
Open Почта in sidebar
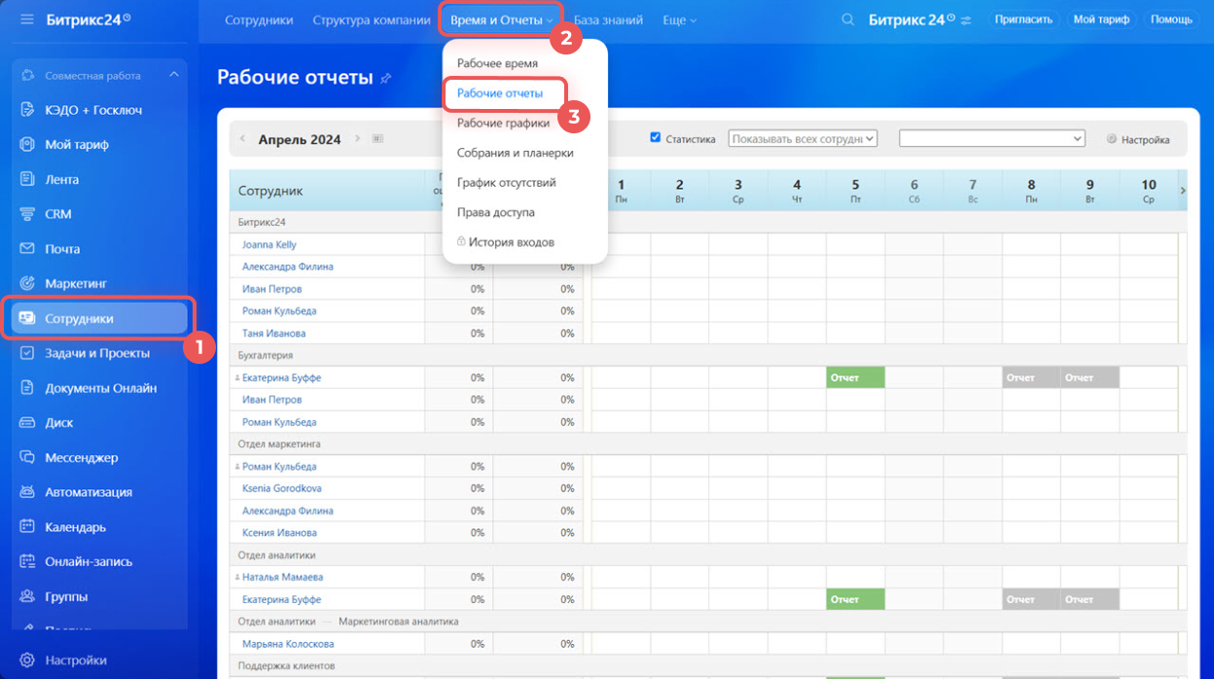[x=62, y=249]
